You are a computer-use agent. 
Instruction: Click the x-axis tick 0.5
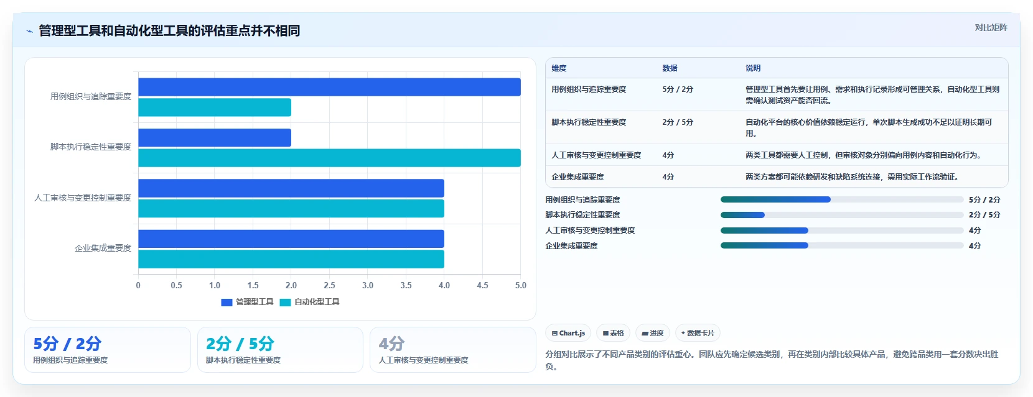point(177,285)
